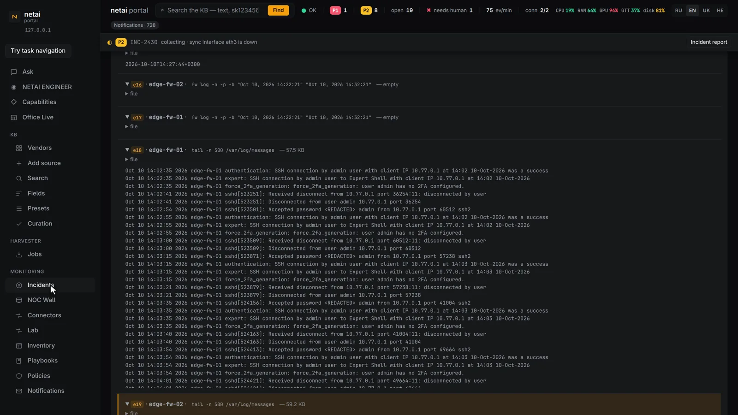Click the Fields list icon
The image size is (738, 415).
pos(19,194)
